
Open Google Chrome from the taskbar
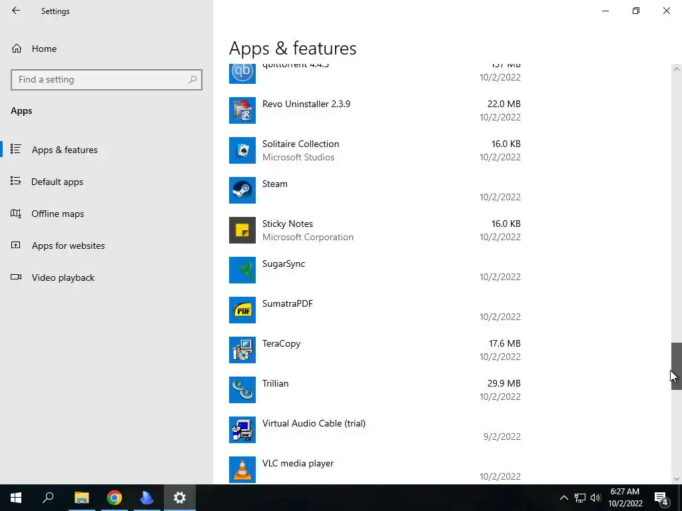point(114,498)
